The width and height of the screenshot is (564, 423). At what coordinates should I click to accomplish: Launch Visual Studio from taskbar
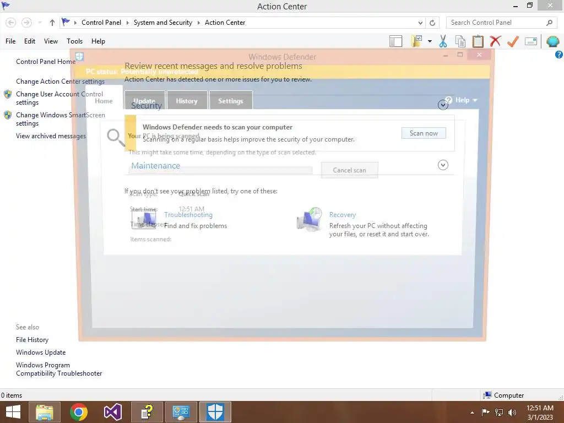click(x=112, y=412)
